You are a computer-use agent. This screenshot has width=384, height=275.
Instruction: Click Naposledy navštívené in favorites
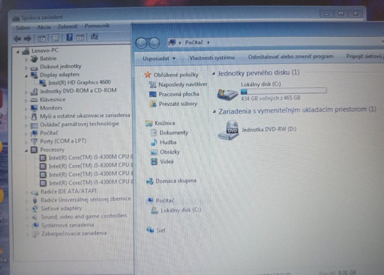pos(183,84)
